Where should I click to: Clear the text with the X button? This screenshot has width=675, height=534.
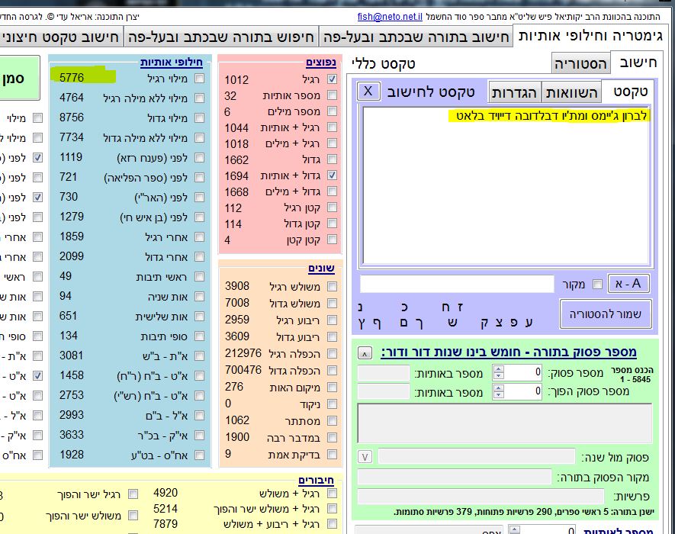click(368, 91)
